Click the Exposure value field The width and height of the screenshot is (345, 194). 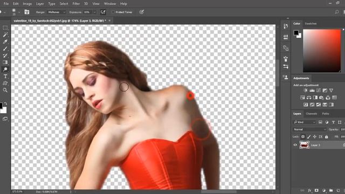pos(87,12)
